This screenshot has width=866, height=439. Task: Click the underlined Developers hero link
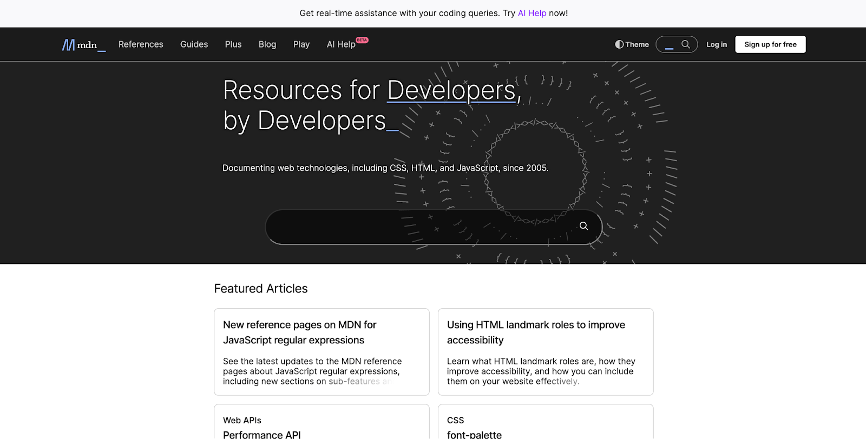point(451,90)
